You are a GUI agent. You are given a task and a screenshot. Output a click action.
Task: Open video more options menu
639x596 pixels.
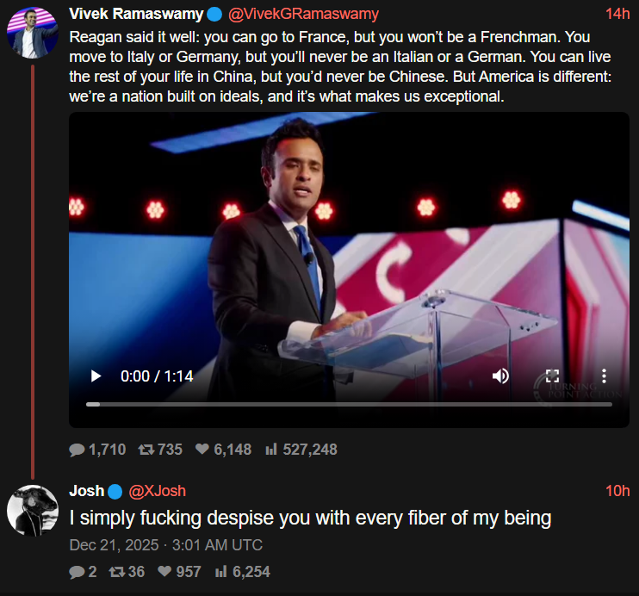pos(605,376)
